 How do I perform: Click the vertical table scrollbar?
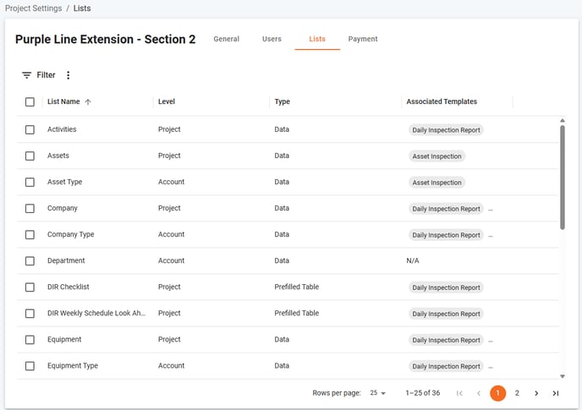[x=563, y=178]
